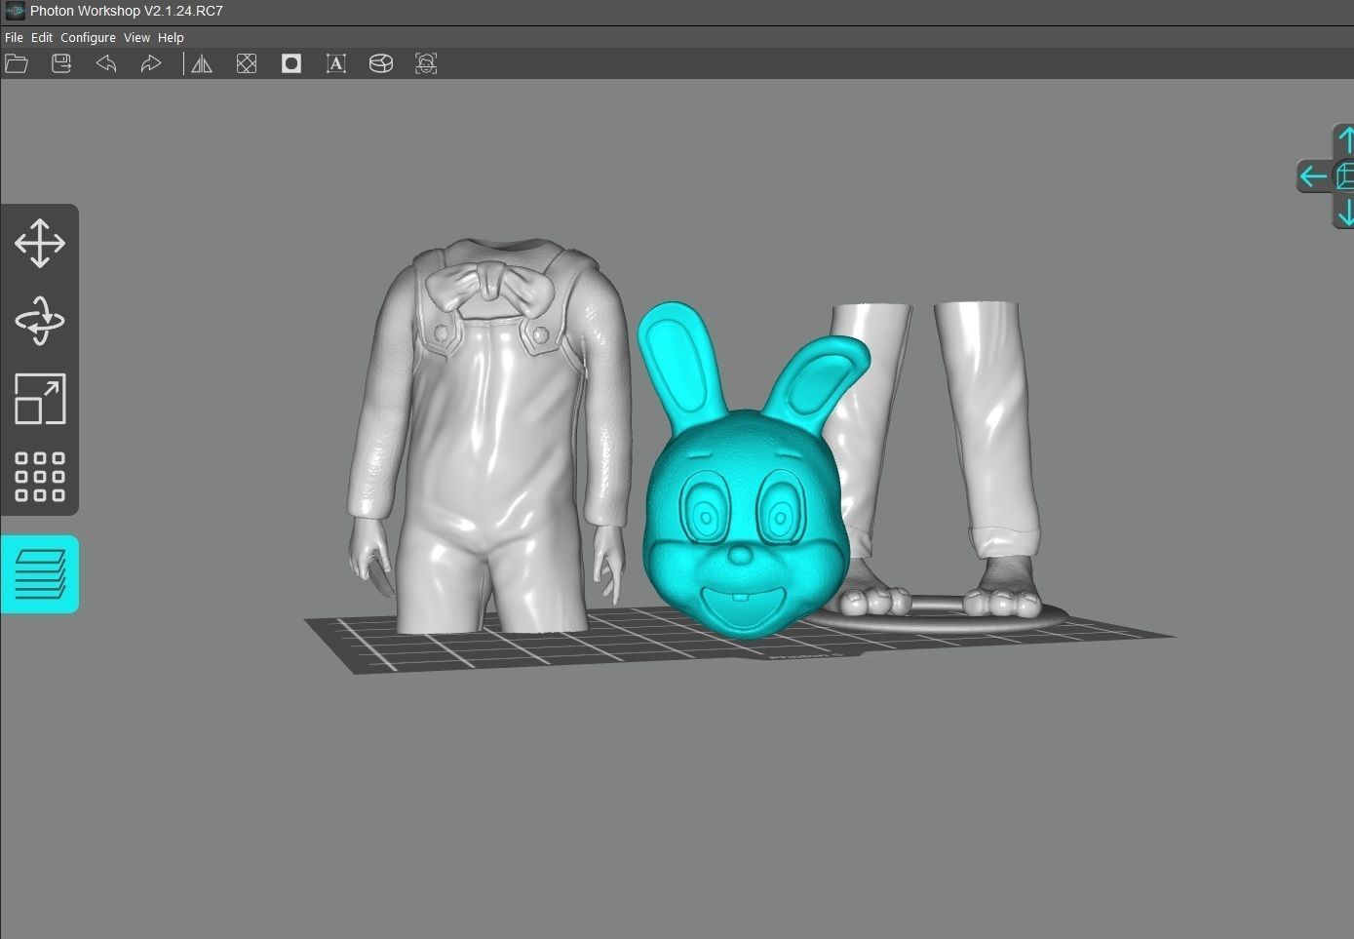Open the File menu

[14, 37]
